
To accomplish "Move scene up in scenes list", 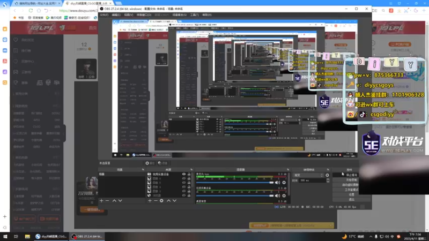I will coord(114,200).
